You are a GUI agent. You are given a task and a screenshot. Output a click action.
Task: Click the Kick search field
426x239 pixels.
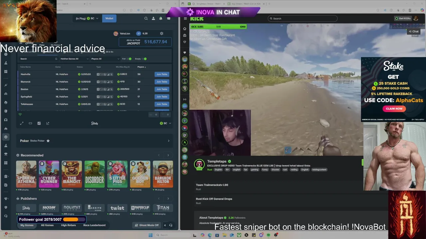pyautogui.click(x=303, y=19)
